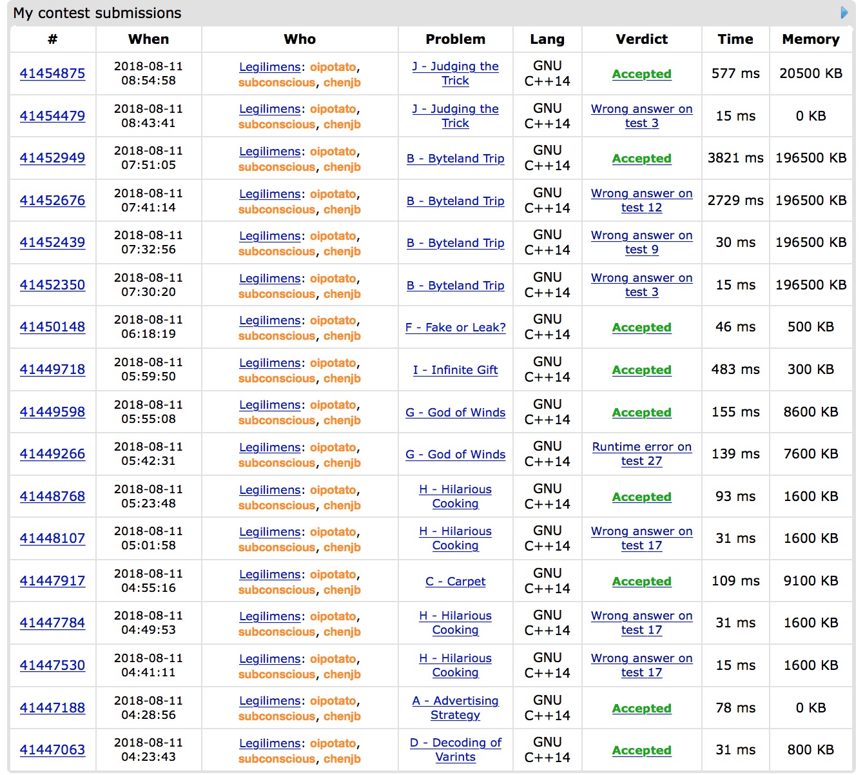Open problem F - Fake or Leak?
Image resolution: width=865 pixels, height=775 pixels.
(x=455, y=328)
